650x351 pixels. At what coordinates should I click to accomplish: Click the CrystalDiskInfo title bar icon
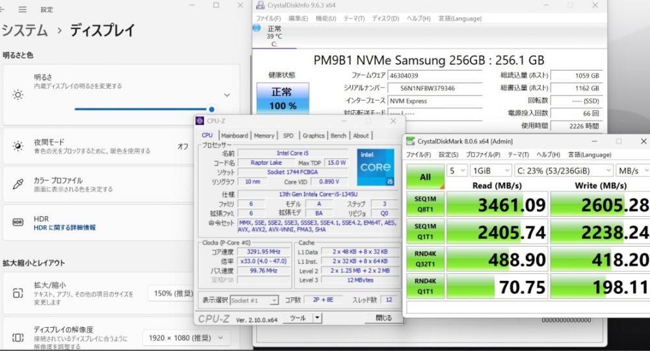tap(261, 5)
